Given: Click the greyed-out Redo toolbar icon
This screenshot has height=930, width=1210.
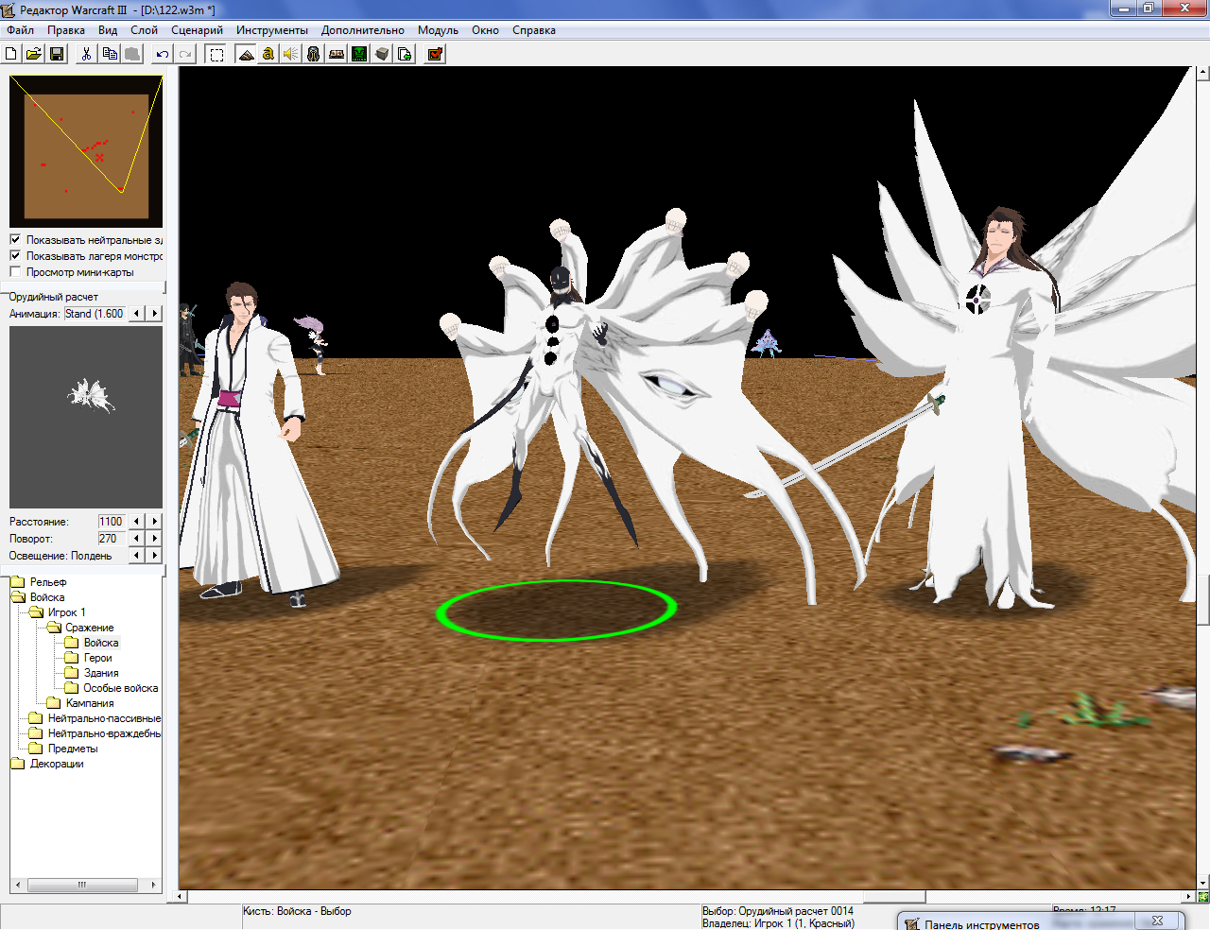Looking at the screenshot, I should coord(185,54).
